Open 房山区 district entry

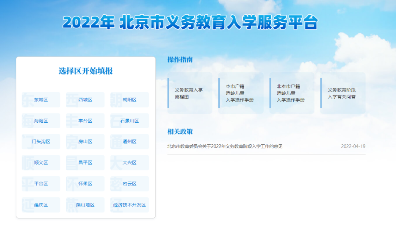point(85,142)
